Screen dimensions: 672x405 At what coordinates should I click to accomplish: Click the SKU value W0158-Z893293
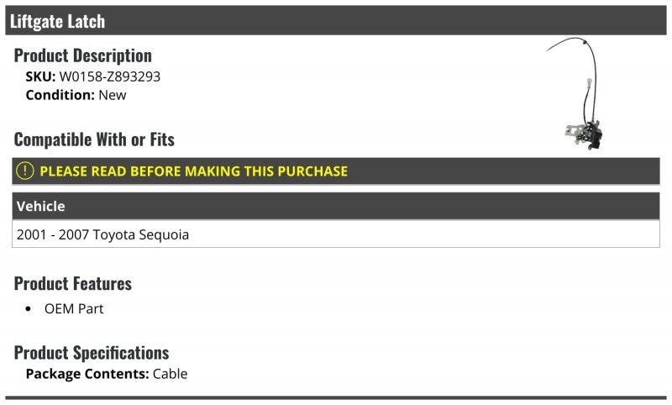pos(110,76)
